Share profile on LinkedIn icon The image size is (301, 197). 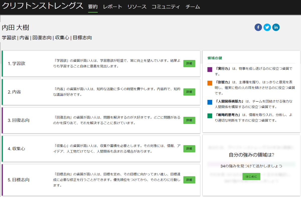pyautogui.click(x=276, y=27)
